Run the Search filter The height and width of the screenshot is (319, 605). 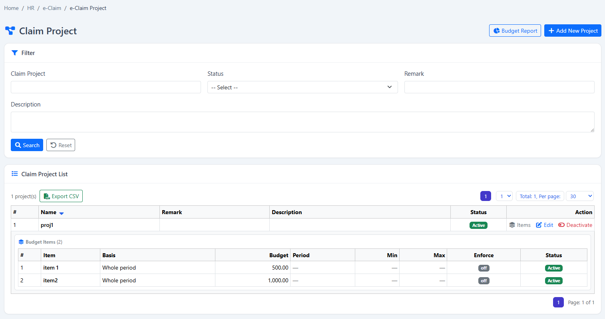[x=27, y=145]
